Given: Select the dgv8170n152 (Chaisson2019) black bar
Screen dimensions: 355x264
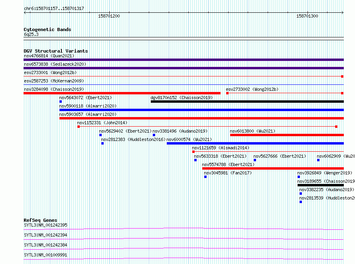Looking at the screenshot, I should (x=247, y=102).
